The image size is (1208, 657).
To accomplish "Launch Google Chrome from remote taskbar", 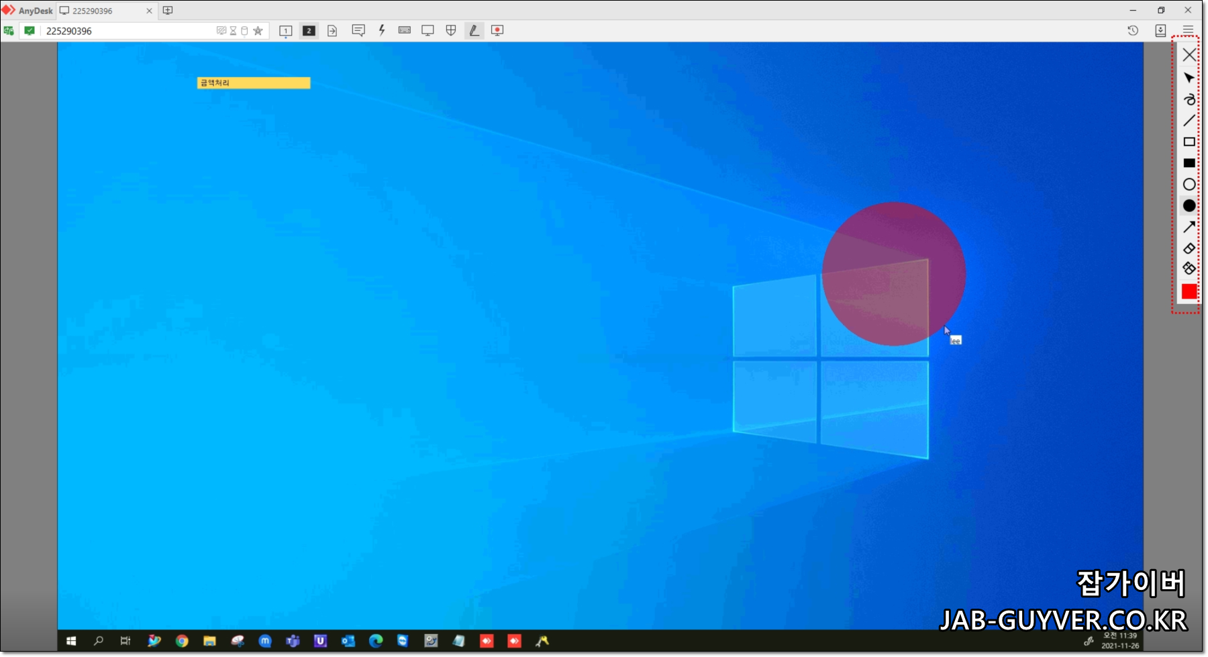I will tap(182, 641).
